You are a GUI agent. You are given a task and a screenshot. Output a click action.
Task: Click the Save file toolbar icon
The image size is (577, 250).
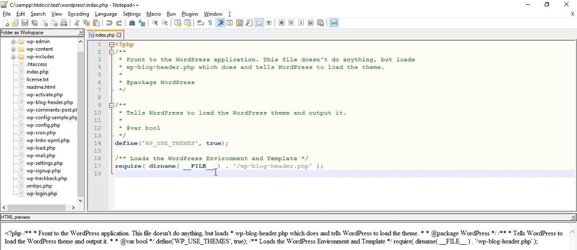[x=25, y=23]
